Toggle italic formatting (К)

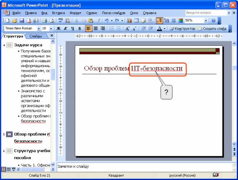coord(65,28)
